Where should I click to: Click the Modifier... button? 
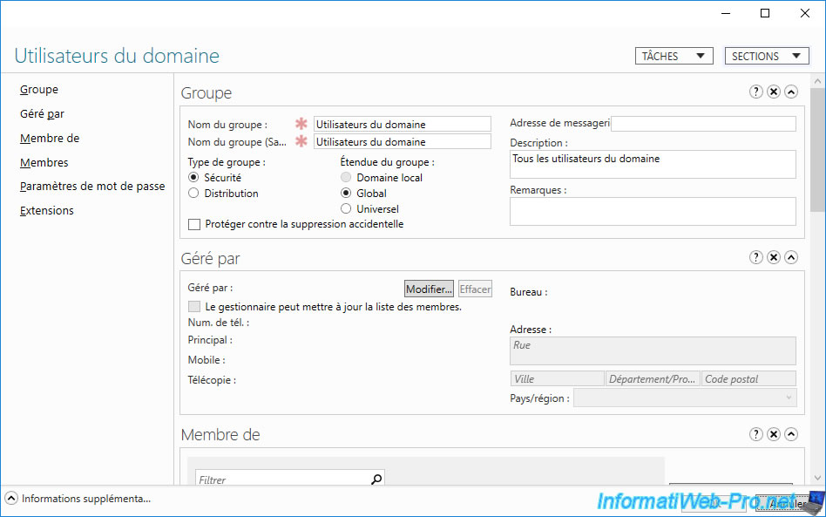(430, 289)
